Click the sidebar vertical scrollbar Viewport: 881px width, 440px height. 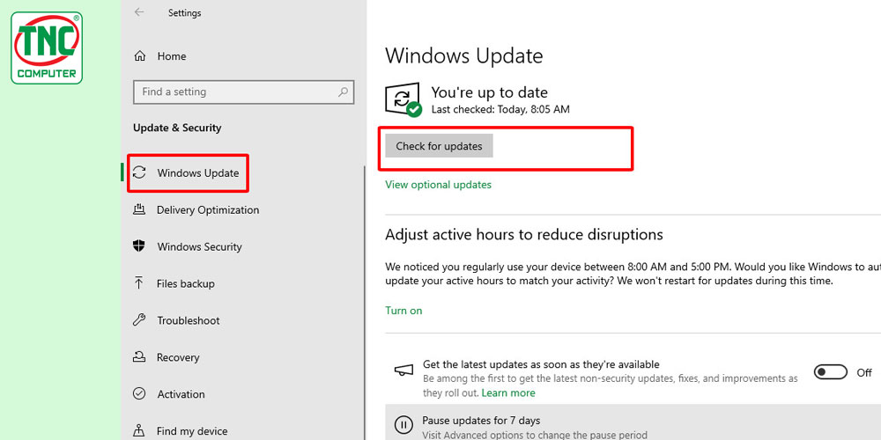pos(366,303)
